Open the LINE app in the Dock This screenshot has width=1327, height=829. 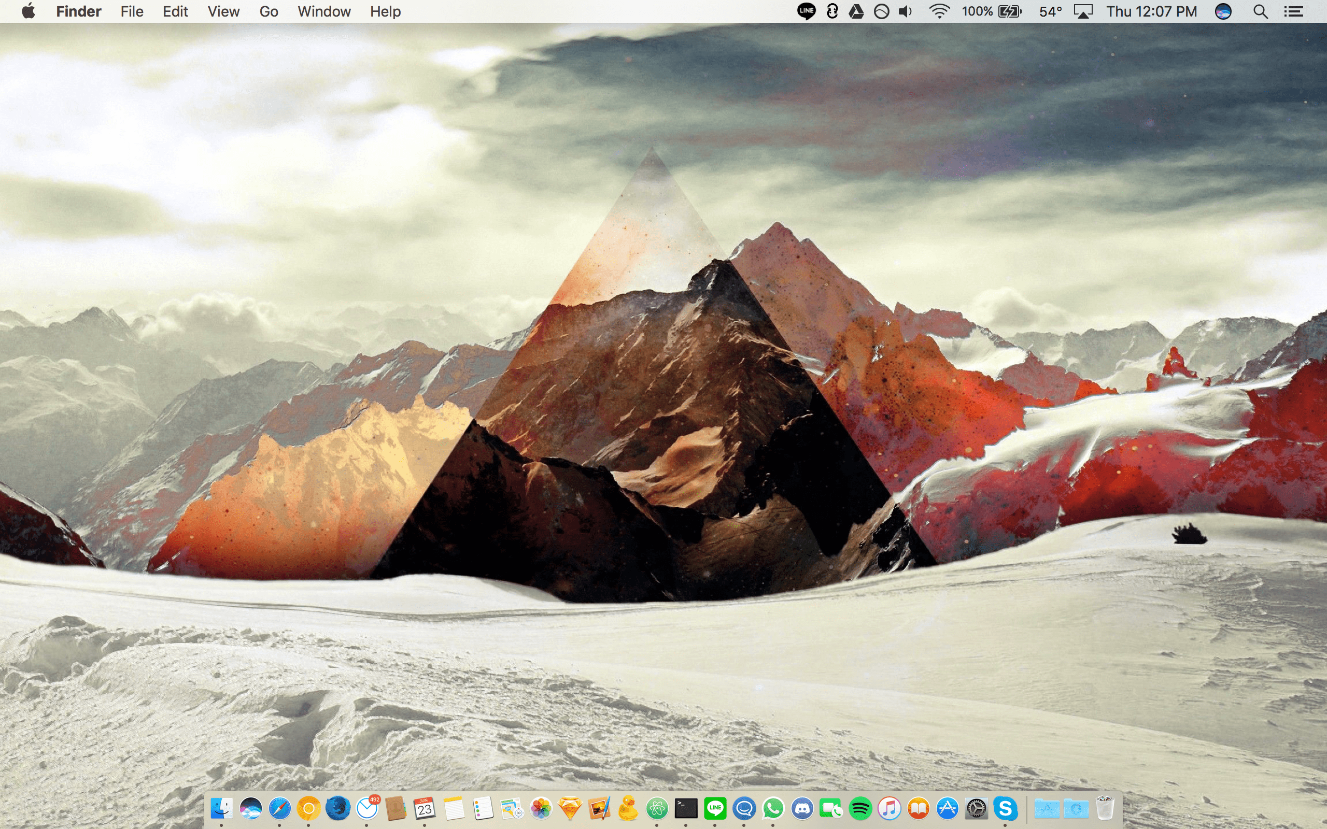tap(715, 808)
